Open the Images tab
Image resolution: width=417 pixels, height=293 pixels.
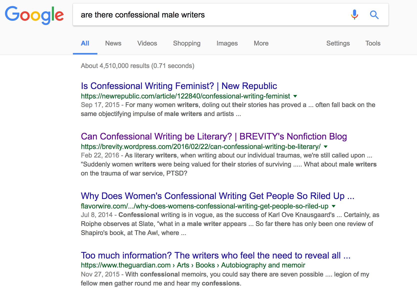[227, 43]
